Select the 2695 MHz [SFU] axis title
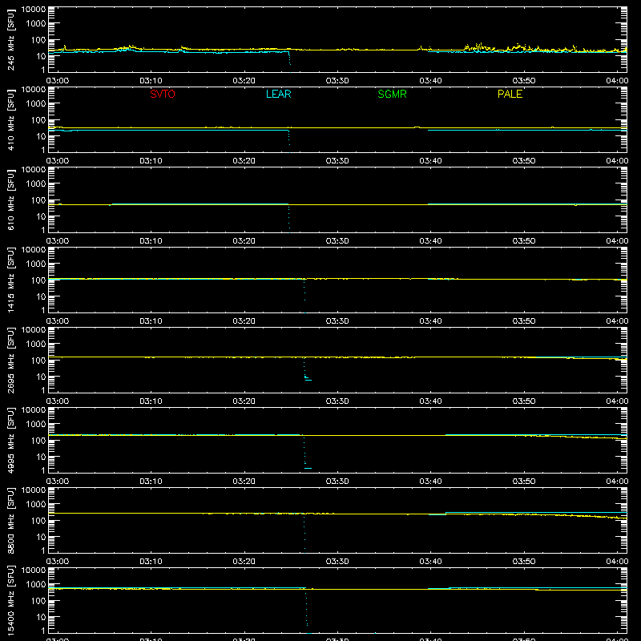Screen dimensions: 641x641 click(10, 360)
